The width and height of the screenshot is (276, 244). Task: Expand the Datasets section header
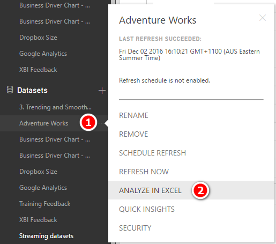[x=32, y=90]
